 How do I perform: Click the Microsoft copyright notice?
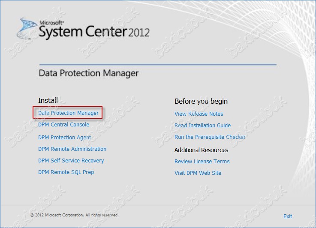click(x=74, y=215)
